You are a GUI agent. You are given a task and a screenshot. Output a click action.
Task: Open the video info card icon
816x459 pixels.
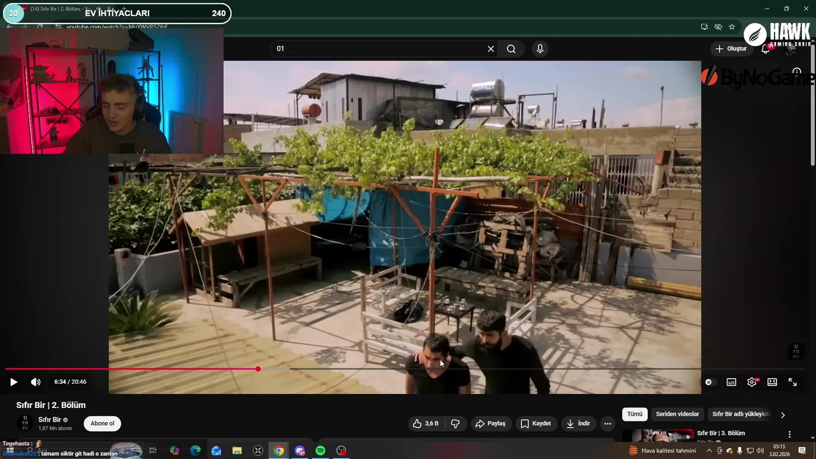[796, 71]
